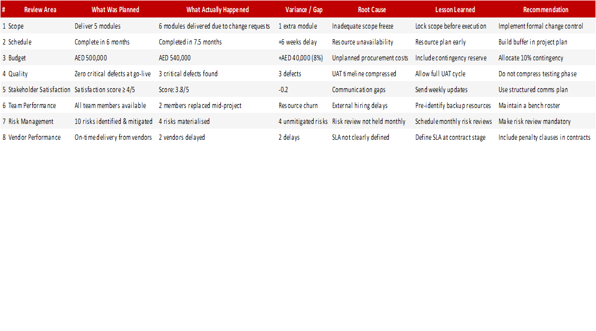Click 'All team members available' cell
Screen dimensions: 596x331
click(110, 105)
